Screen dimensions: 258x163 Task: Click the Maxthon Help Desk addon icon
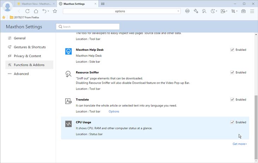[69, 52]
